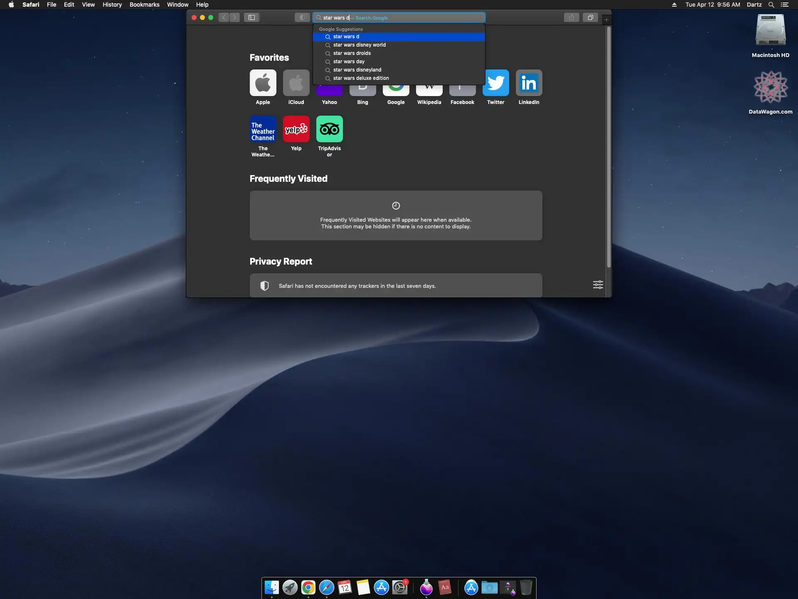The height and width of the screenshot is (599, 798).
Task: Open the History menu
Action: coord(112,5)
